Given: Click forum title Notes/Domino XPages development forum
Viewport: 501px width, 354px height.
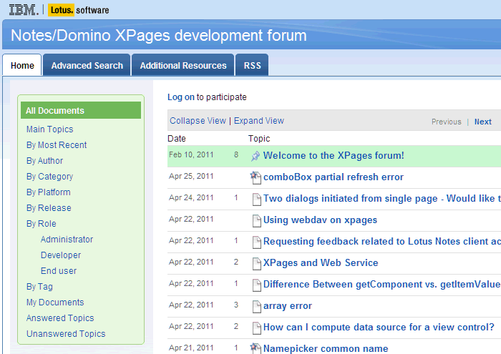Looking at the screenshot, I should point(158,36).
